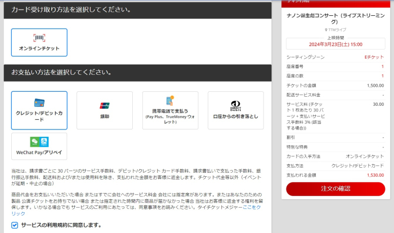Click the blue Alipay icon

pos(44,142)
